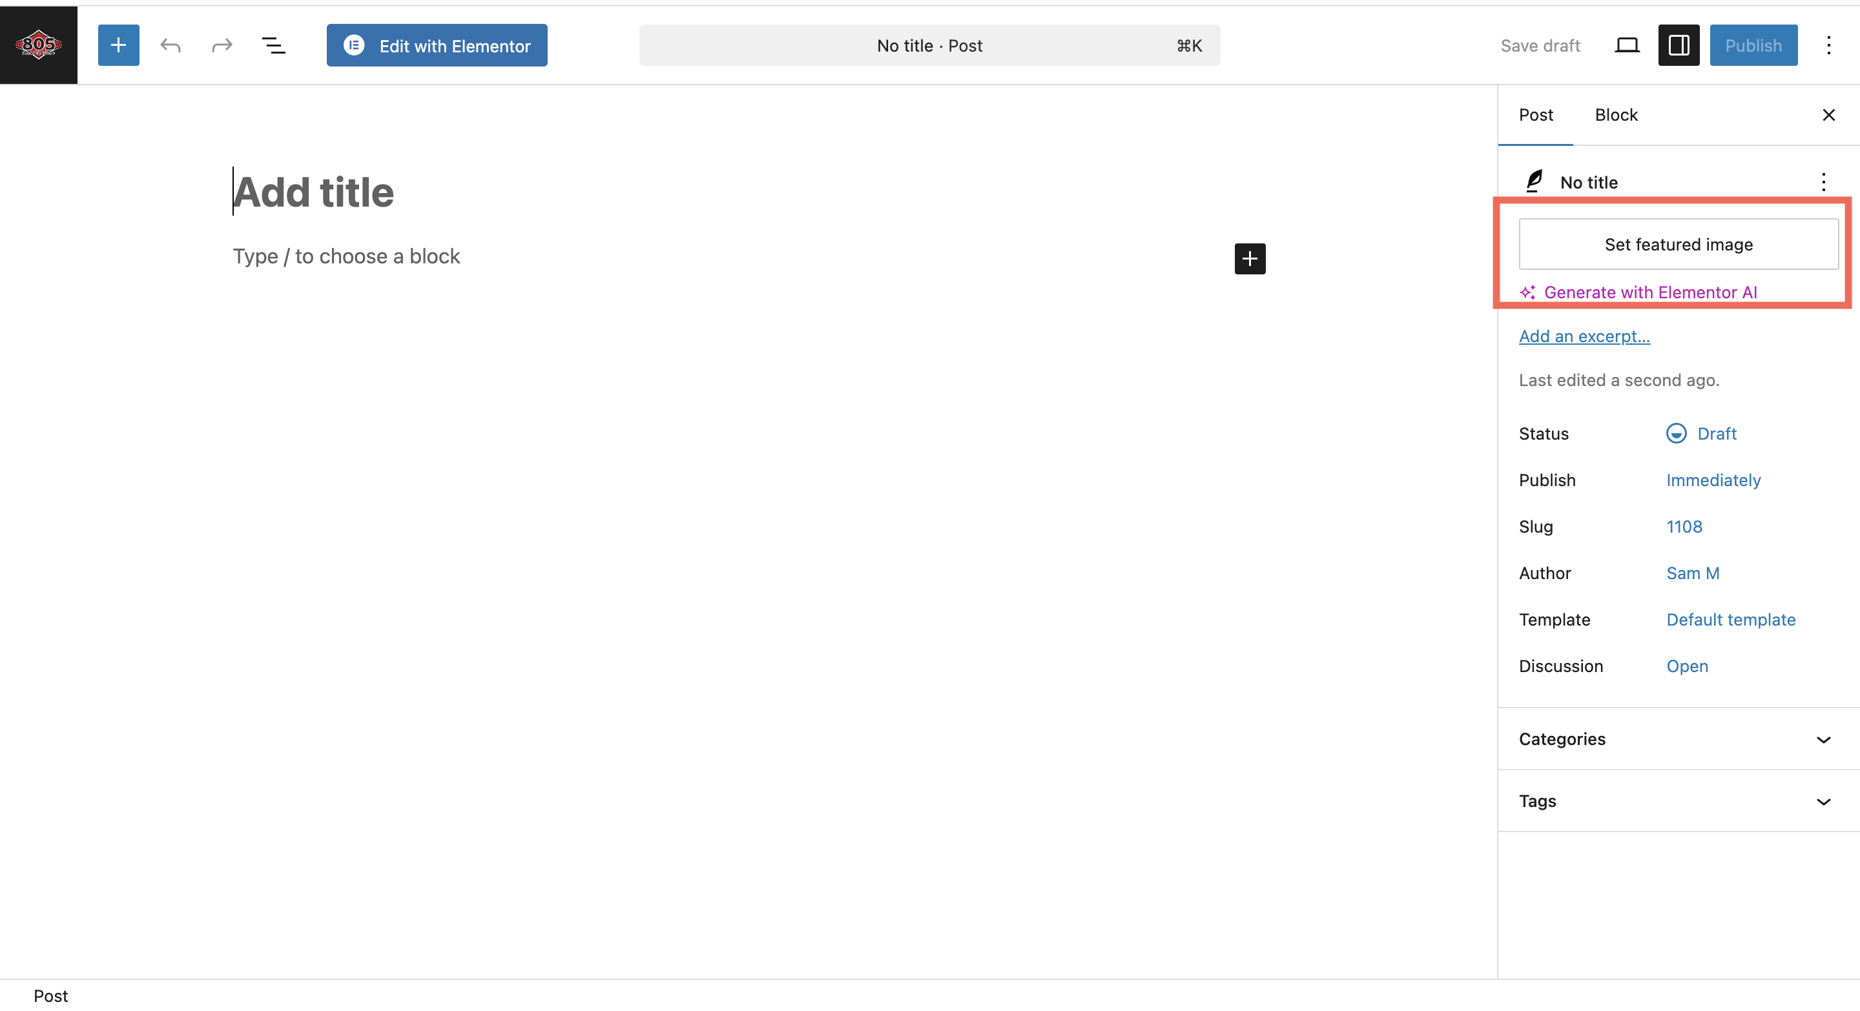
Task: Click the draft status circle icon
Action: [x=1677, y=433]
